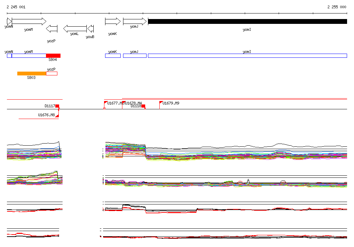
Task: Click the U1676.M8 text label
Action: [x=46, y=115]
